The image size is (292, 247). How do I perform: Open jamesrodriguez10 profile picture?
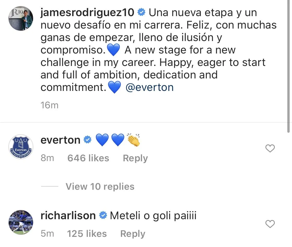(21, 18)
